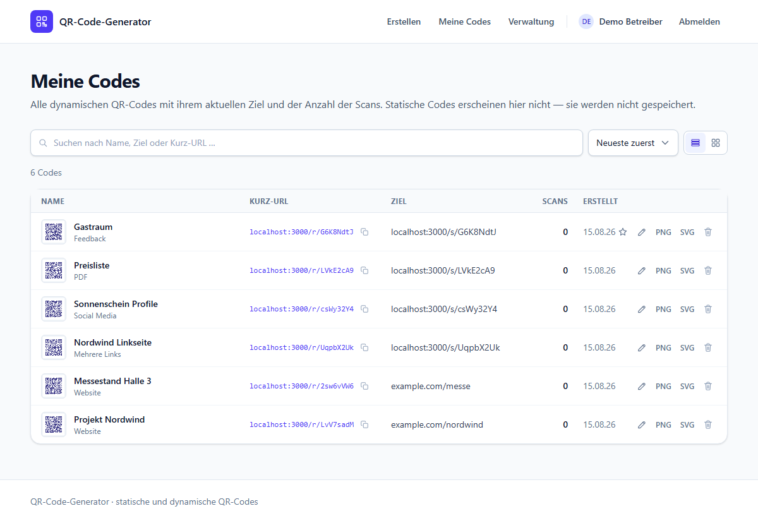Viewport: 758px width, 523px height.
Task: Open the Demo Betreiber account menu
Action: coord(620,21)
